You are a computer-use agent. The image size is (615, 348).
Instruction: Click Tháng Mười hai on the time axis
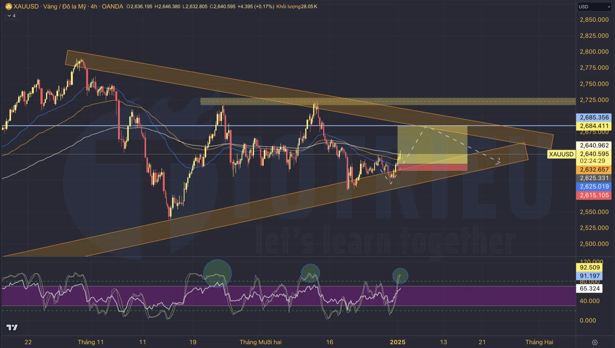pos(260,342)
